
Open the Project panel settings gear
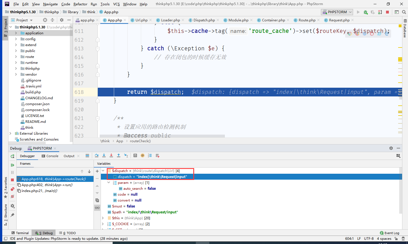[x=62, y=20]
